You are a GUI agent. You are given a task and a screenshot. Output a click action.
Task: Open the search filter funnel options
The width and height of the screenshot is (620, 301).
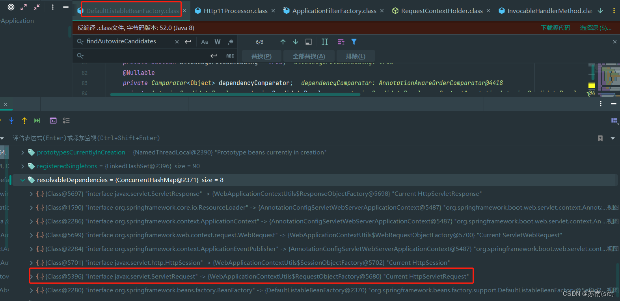354,42
